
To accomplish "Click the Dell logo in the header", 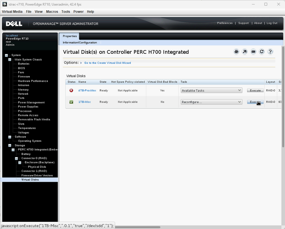I will click(14, 24).
